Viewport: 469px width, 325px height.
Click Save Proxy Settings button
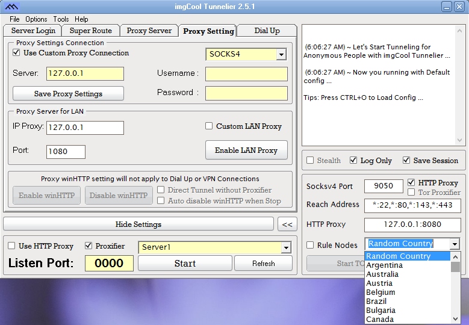click(68, 93)
